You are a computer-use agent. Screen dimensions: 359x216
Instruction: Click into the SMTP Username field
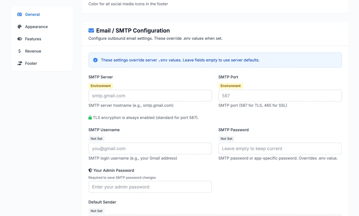pyautogui.click(x=150, y=148)
